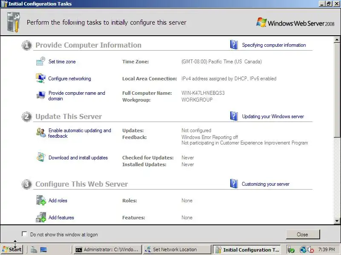Screen dimensions: 341x255
Task: Click the Installed Updates Never value
Action: click(188, 164)
